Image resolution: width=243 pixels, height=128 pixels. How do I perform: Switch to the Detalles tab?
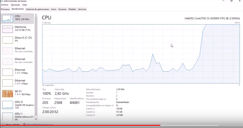[72, 9]
